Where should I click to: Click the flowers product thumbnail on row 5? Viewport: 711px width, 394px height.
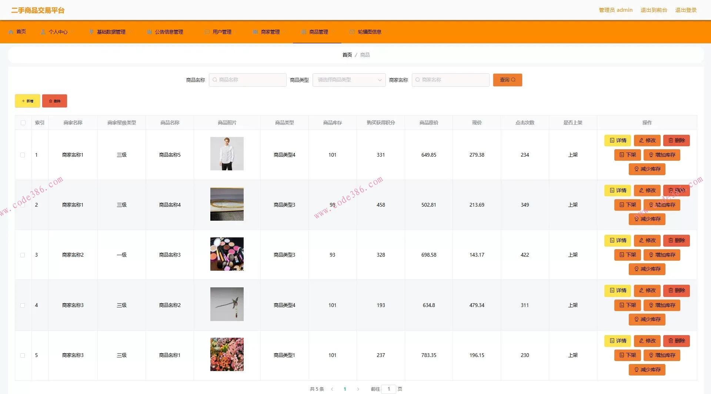(x=227, y=354)
